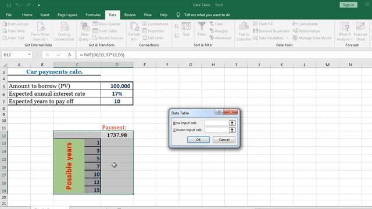This screenshot has height=209, width=372.
Task: Click the Sign in button
Action: (x=348, y=5)
